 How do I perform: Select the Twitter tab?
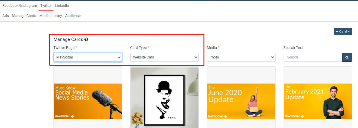tap(46, 6)
